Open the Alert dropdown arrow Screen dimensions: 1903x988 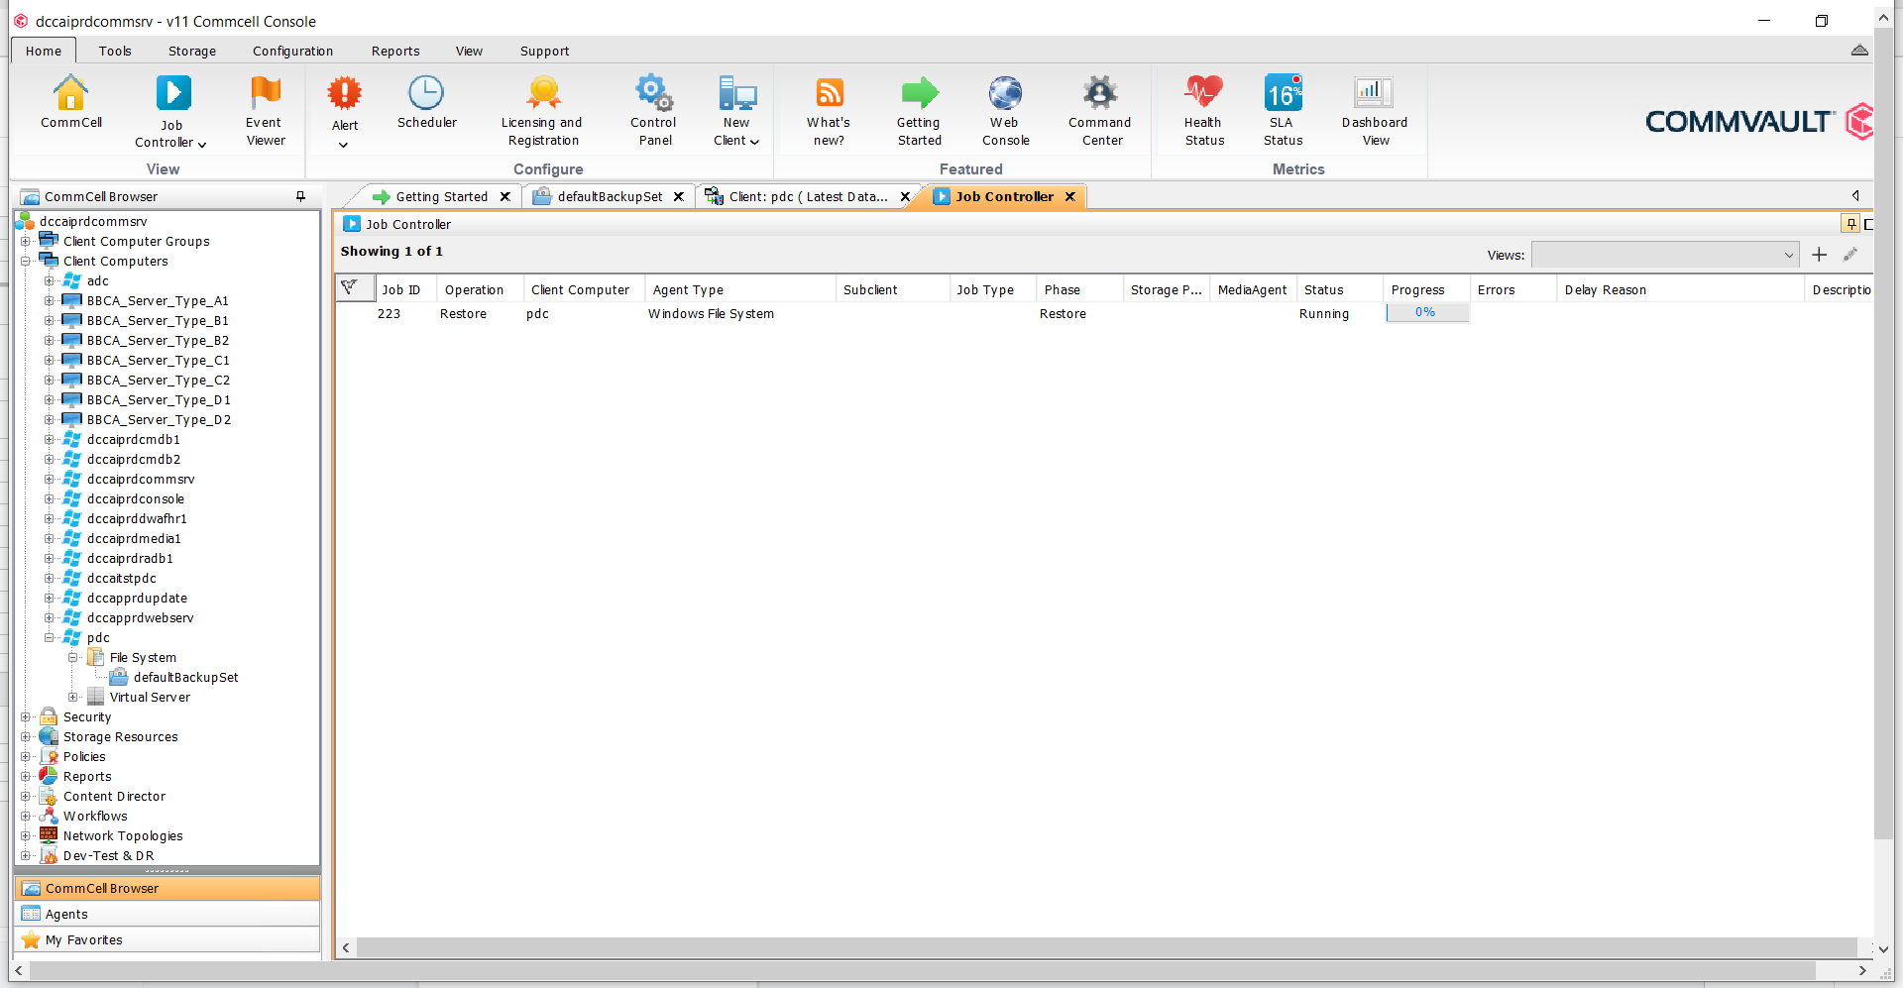click(x=344, y=145)
